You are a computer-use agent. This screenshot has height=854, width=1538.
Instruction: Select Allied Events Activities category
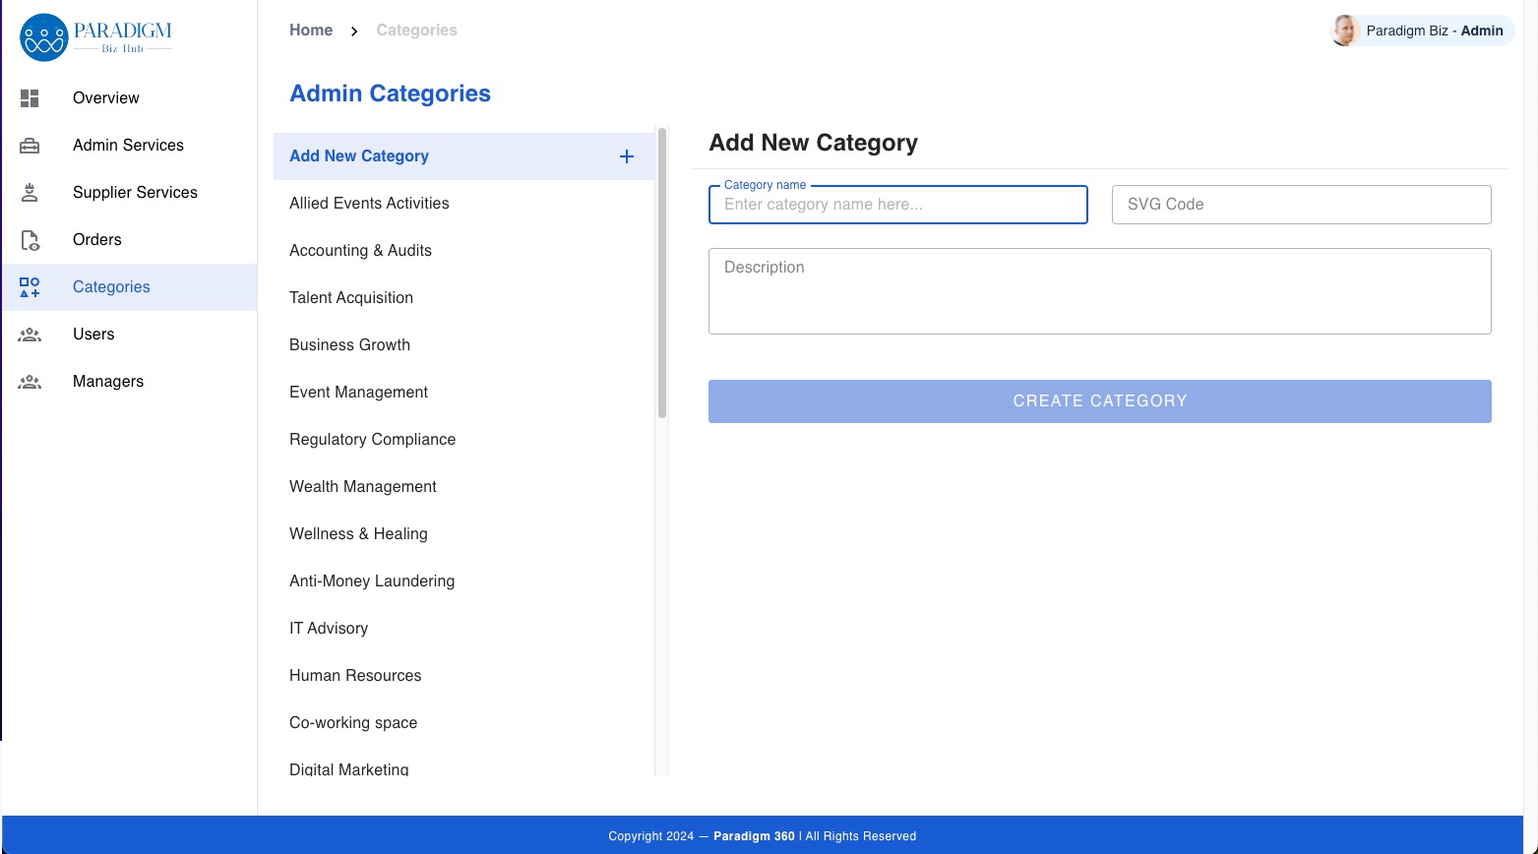pos(369,204)
